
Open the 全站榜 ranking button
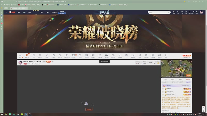(150, 63)
